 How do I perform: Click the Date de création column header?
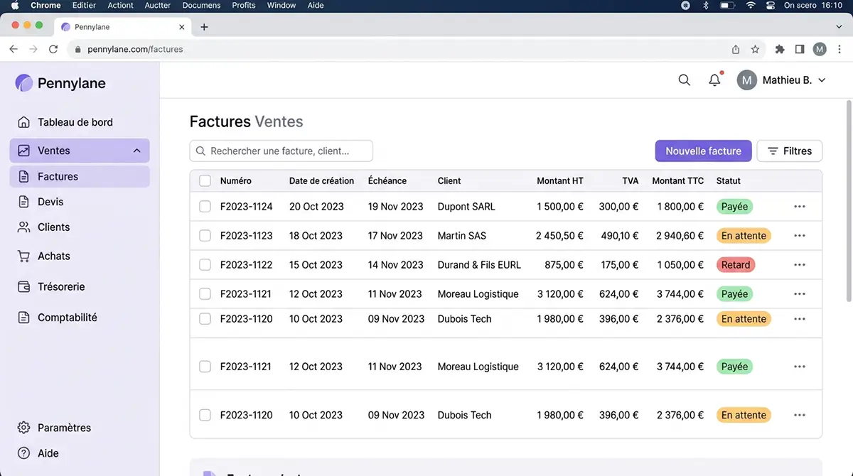click(321, 181)
